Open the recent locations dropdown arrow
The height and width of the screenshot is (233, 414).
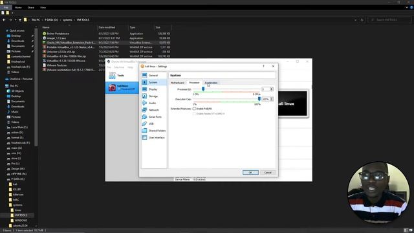[x=16, y=20]
